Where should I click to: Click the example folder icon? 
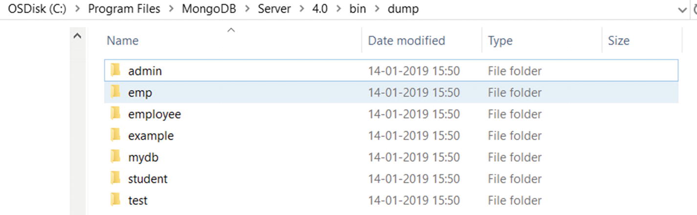tap(115, 136)
